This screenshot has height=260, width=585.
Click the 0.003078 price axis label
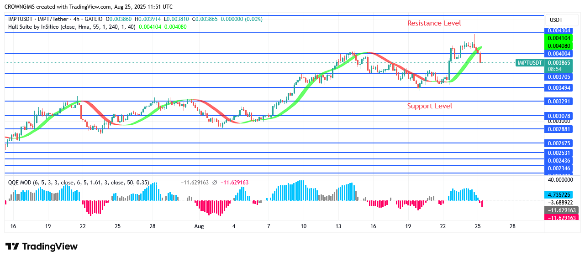[x=559, y=116]
